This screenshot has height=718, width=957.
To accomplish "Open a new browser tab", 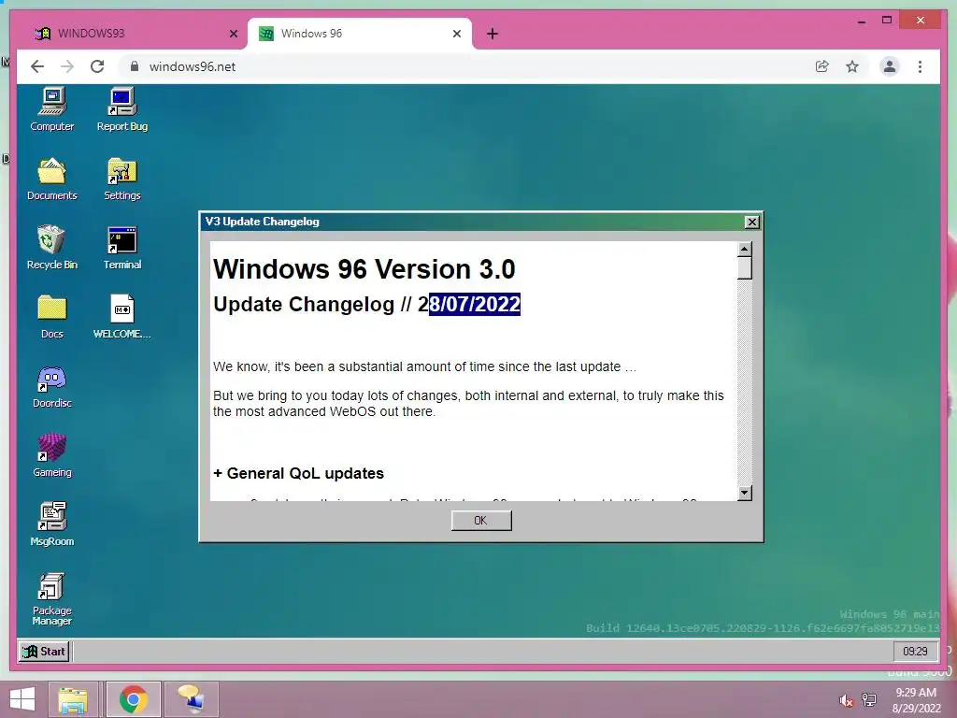I will 492,34.
